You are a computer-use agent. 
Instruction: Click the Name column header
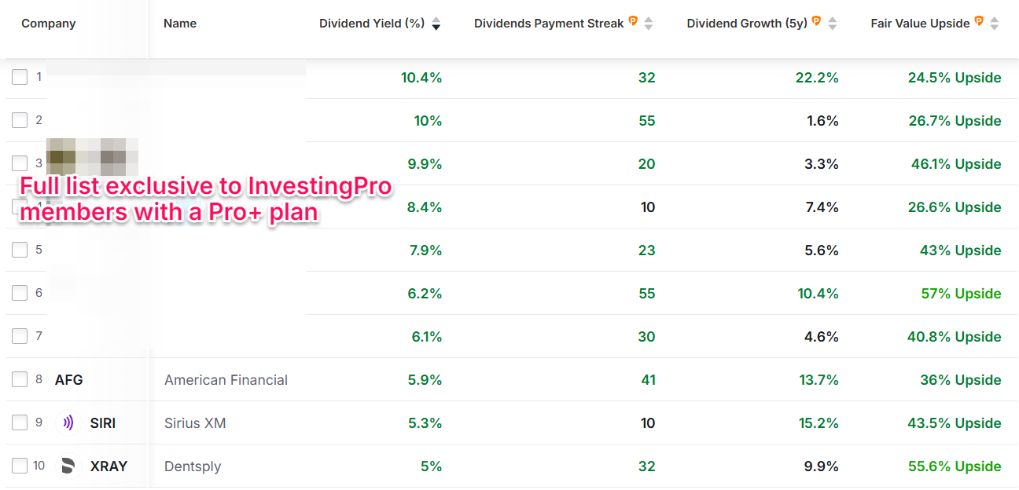click(180, 23)
